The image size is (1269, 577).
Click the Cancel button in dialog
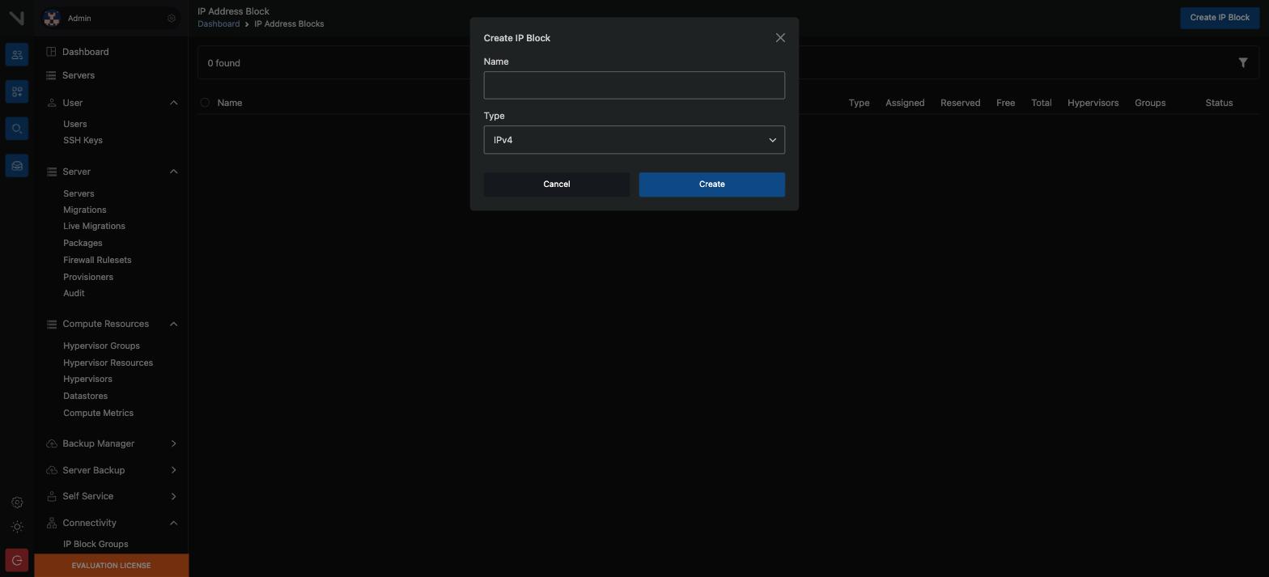(x=557, y=185)
